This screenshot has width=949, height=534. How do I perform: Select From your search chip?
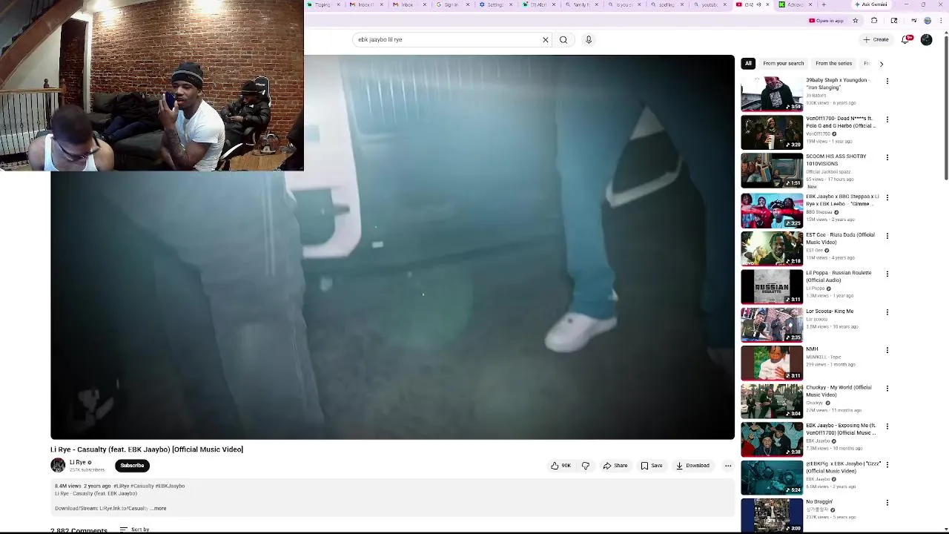[783, 64]
